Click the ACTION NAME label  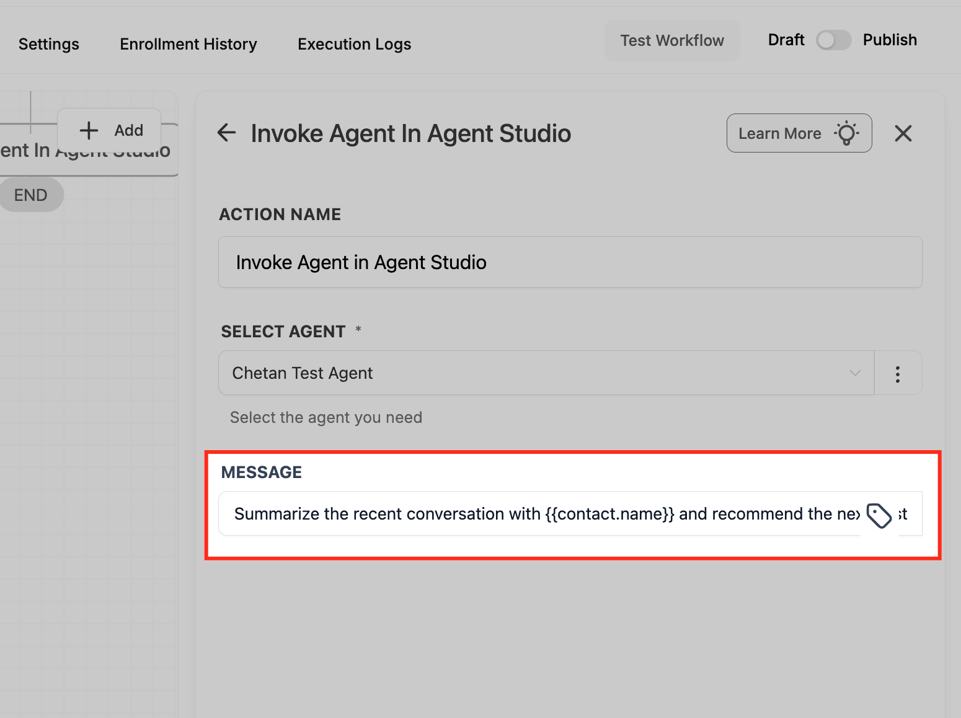pos(280,215)
